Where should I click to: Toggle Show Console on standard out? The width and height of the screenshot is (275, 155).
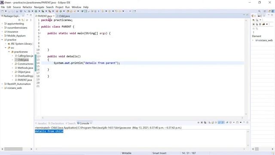[219, 122]
